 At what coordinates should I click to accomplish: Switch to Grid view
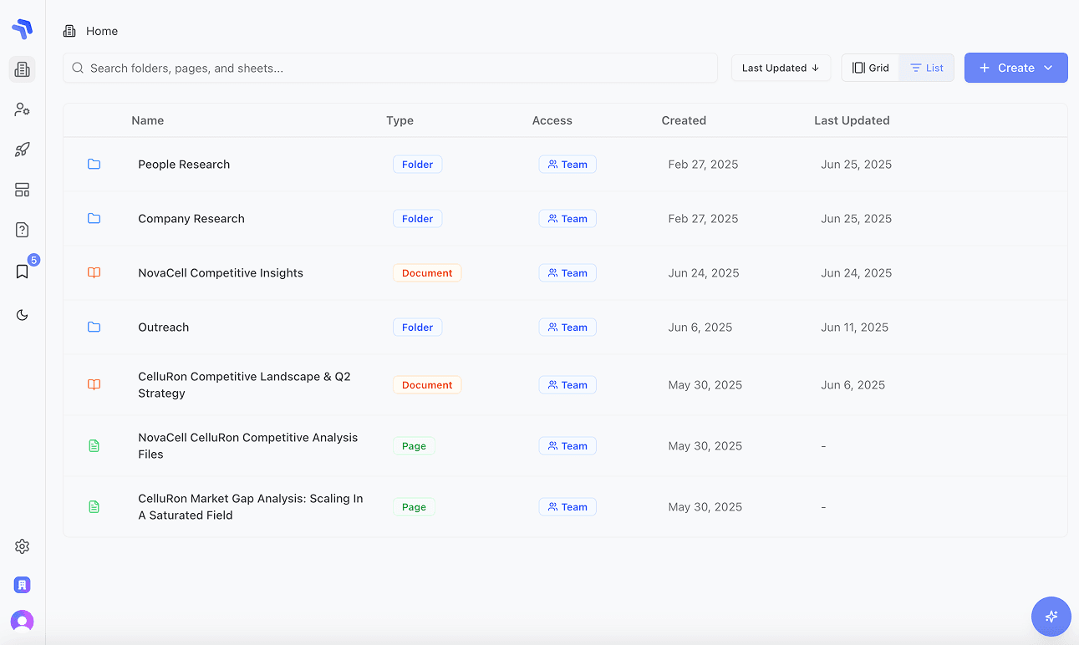pyautogui.click(x=870, y=68)
